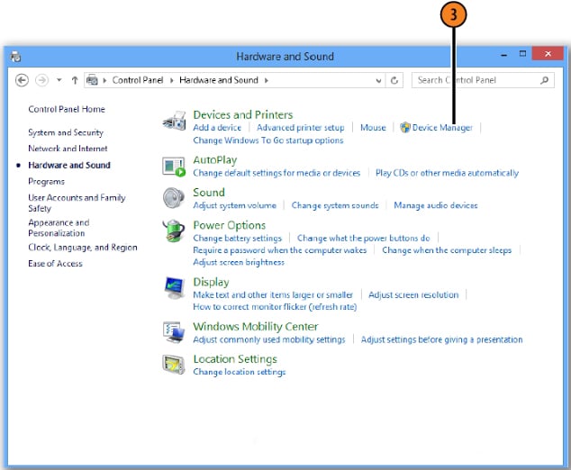Open the Devices and Printers heading

click(x=243, y=114)
